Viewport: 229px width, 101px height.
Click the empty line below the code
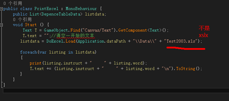116,91
